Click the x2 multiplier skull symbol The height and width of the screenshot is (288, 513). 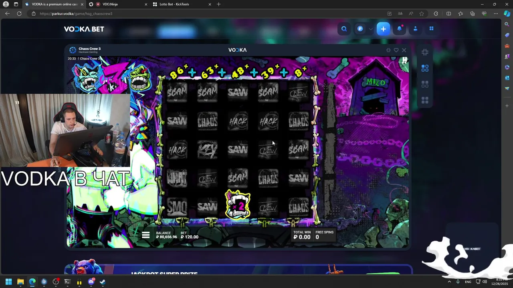[238, 204]
